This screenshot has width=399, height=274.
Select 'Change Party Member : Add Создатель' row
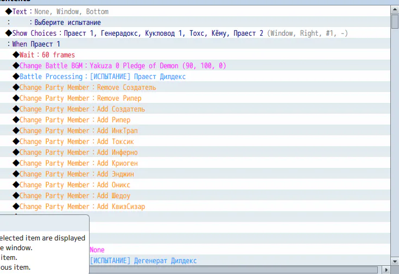(x=195, y=109)
